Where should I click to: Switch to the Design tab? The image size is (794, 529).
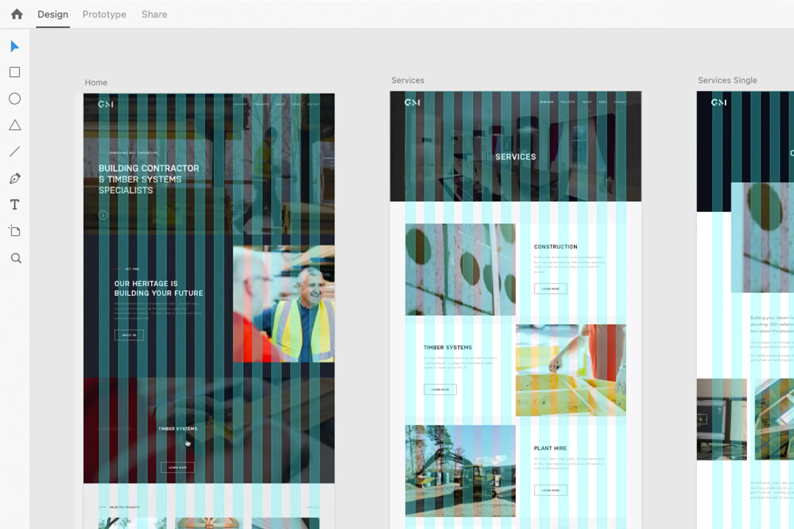click(x=53, y=14)
